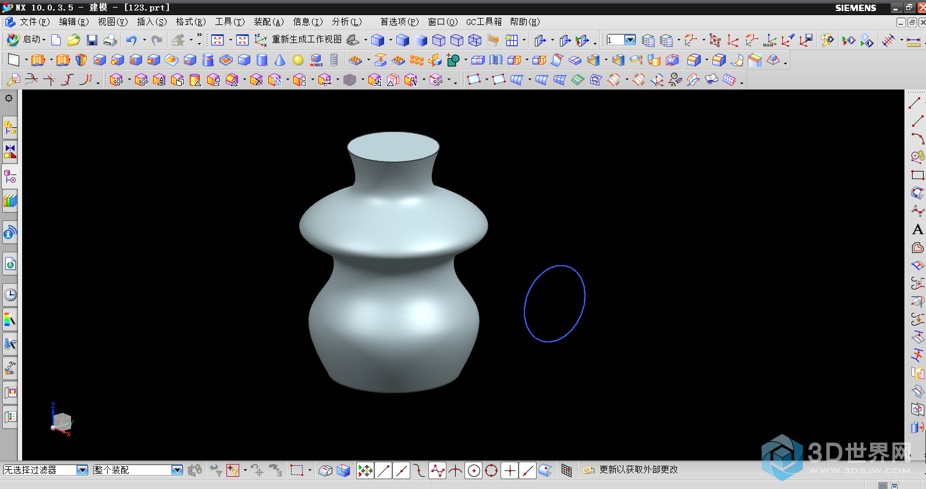This screenshot has width=926, height=489.
Task: Expand the rendering style dropdown arrow
Action: 391,40
